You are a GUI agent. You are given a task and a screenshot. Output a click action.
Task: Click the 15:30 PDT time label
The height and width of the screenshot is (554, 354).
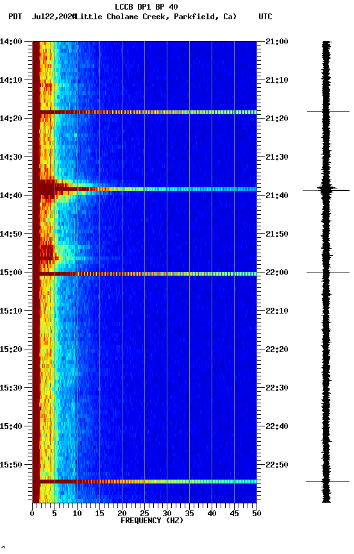point(11,389)
